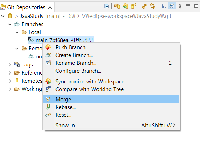This screenshot has width=200, height=141.
Task: Expand the Remotes node
Action: tap(10, 81)
